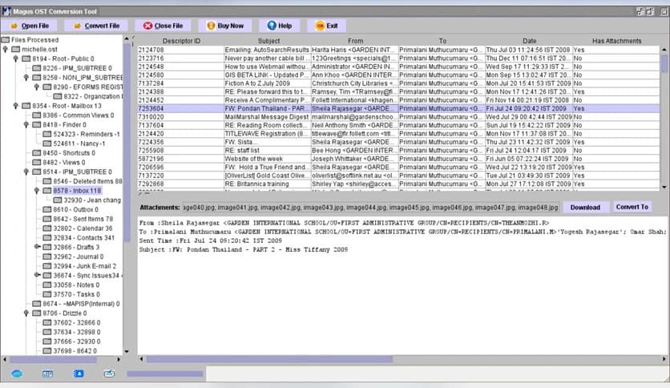The height and width of the screenshot is (388, 670).
Task: Click the folder icon beside michelle.ost
Action: pyautogui.click(x=16, y=49)
